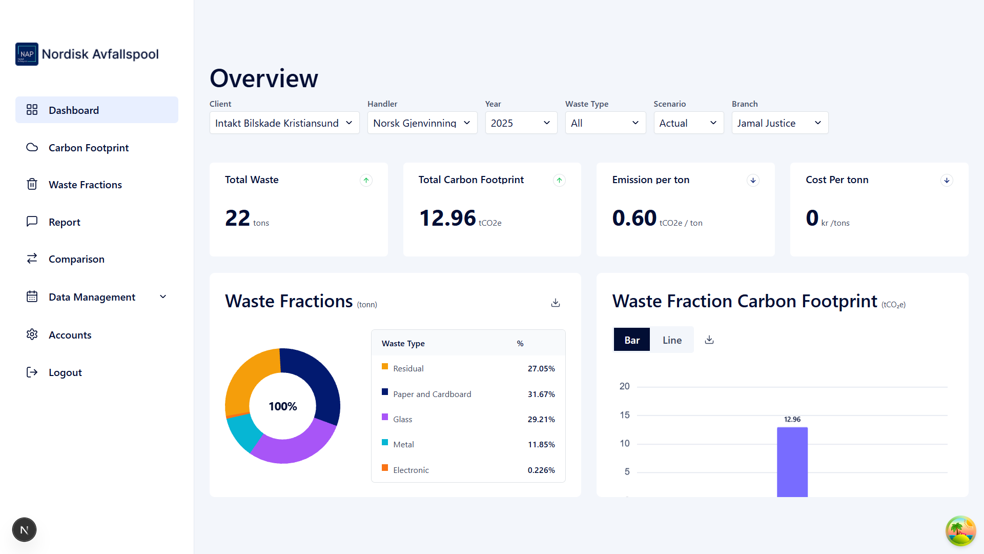The width and height of the screenshot is (984, 554).
Task: Click the Logout door icon
Action: coord(32,372)
